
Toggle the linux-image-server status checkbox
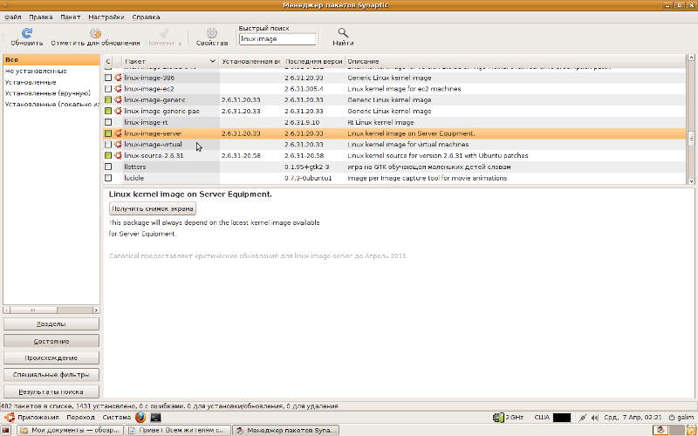click(x=107, y=133)
